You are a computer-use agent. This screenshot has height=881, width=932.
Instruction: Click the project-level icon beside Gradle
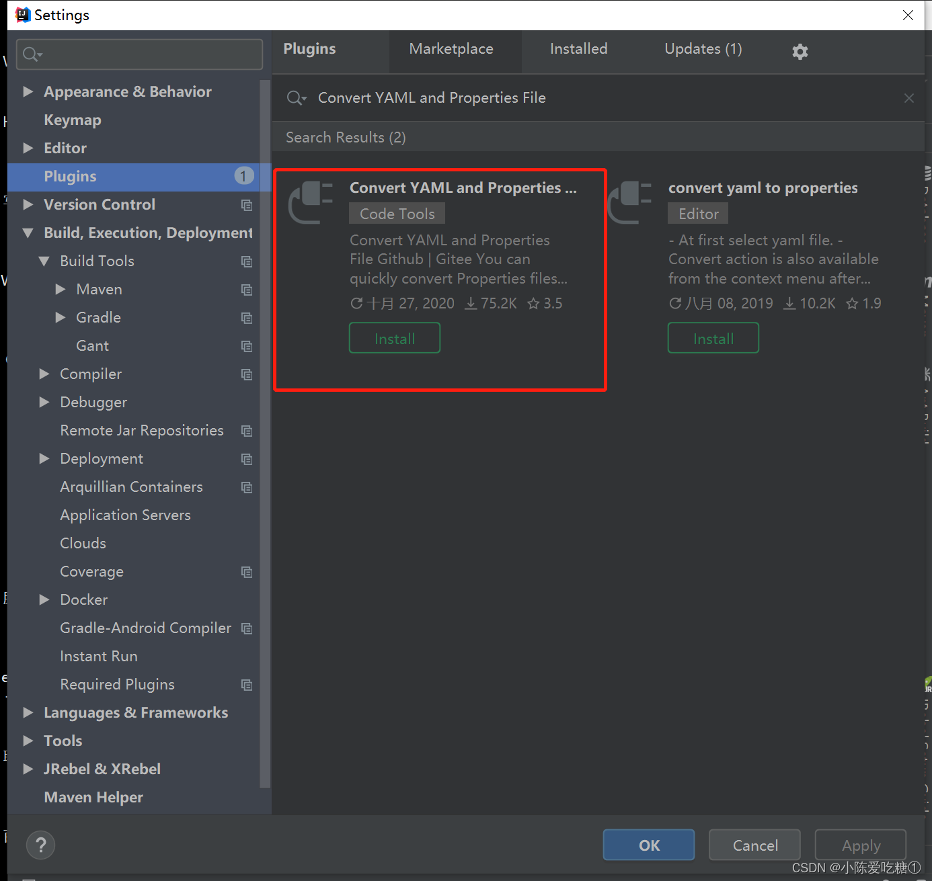[x=247, y=318]
